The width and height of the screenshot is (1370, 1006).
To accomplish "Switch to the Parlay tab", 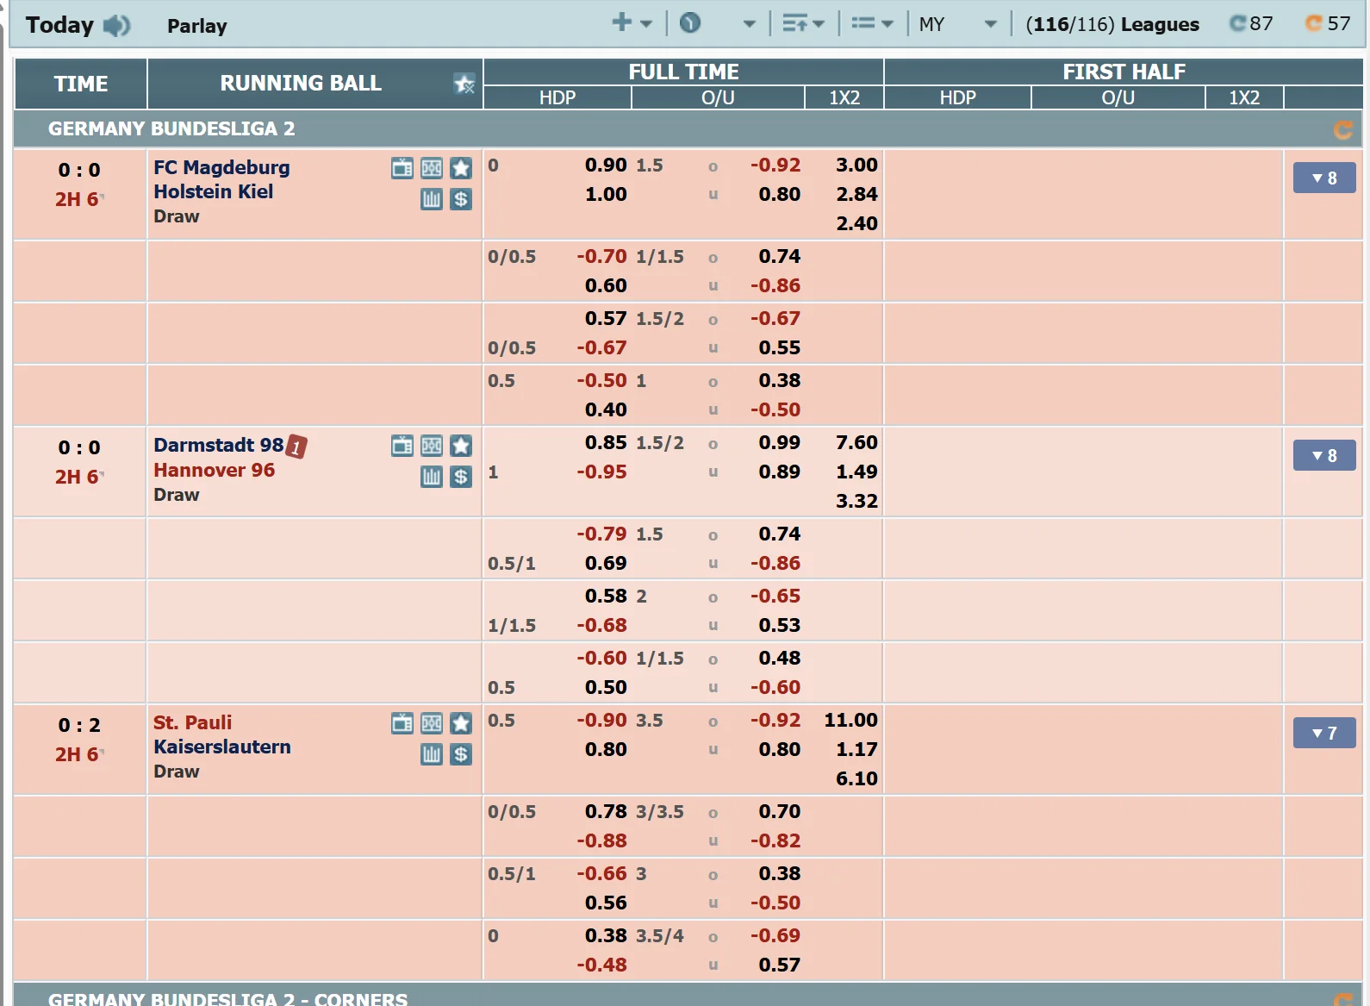I will pos(197,26).
